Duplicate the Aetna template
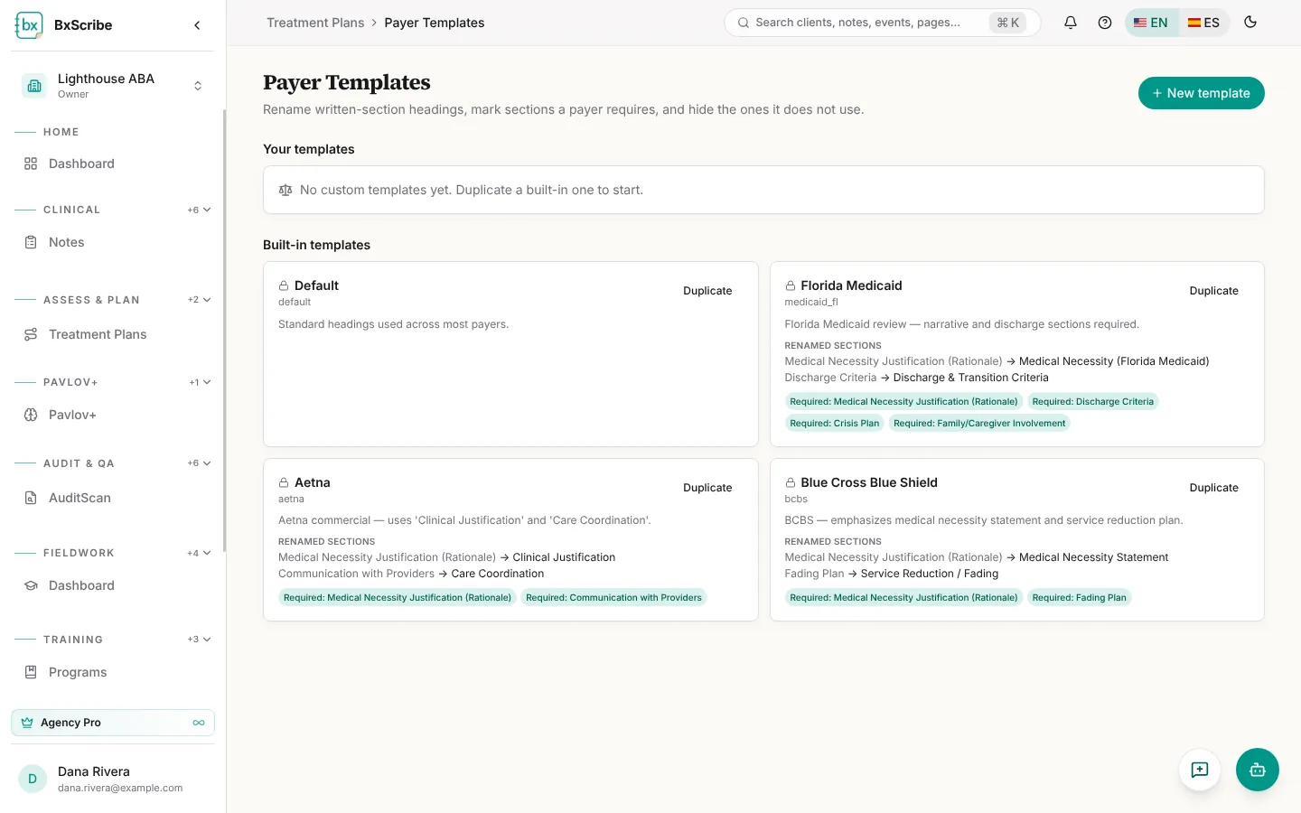The image size is (1301, 813). (x=707, y=488)
